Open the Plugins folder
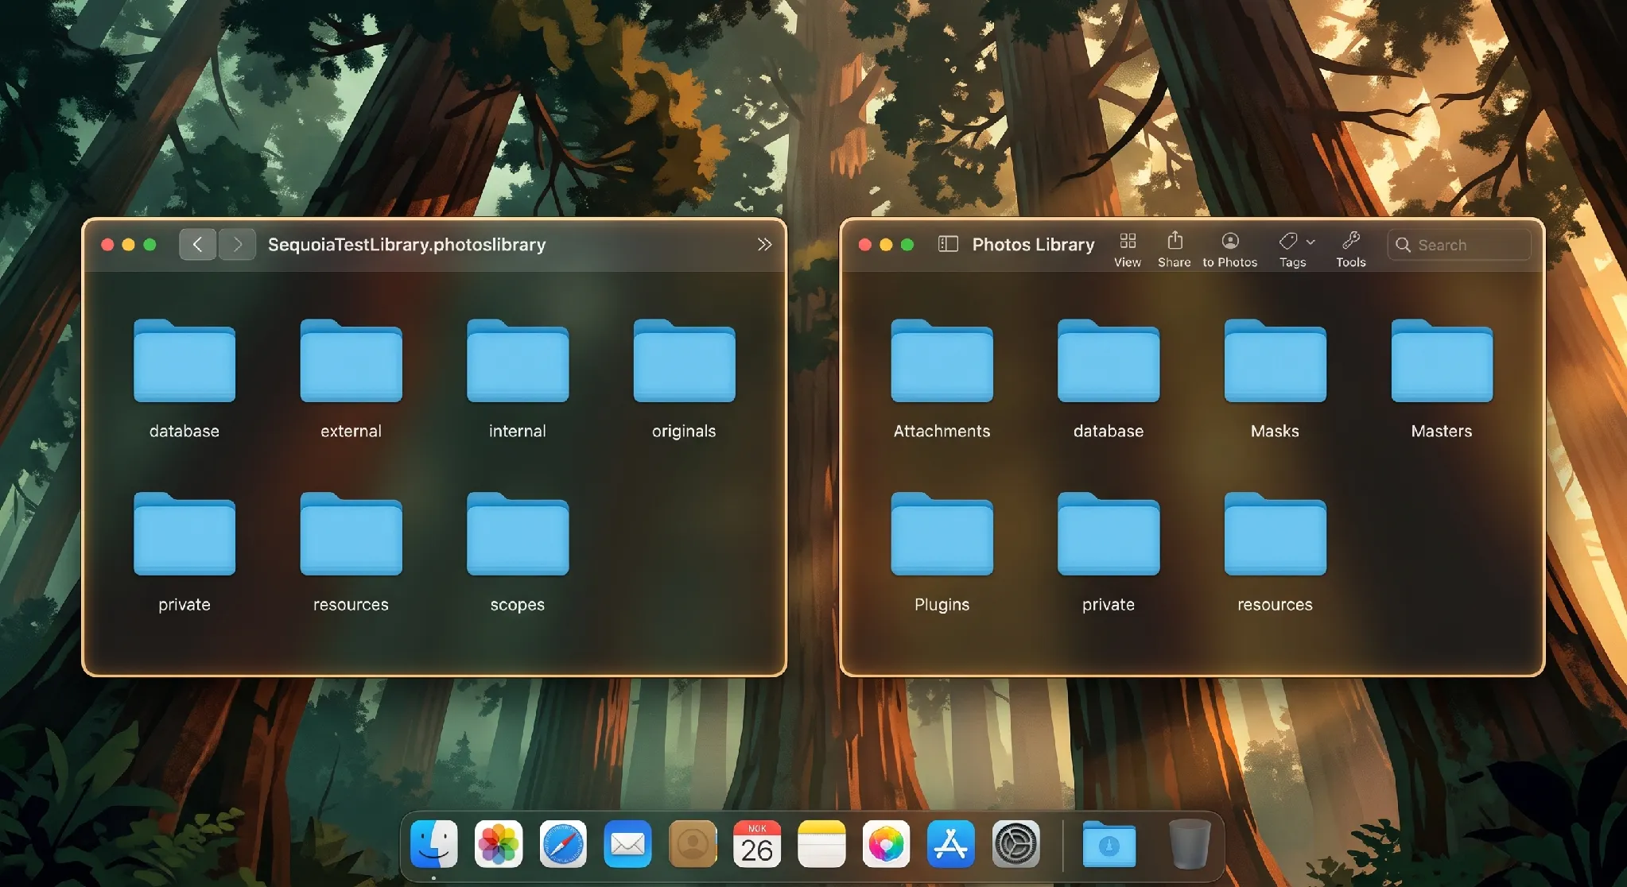1627x887 pixels. (942, 534)
